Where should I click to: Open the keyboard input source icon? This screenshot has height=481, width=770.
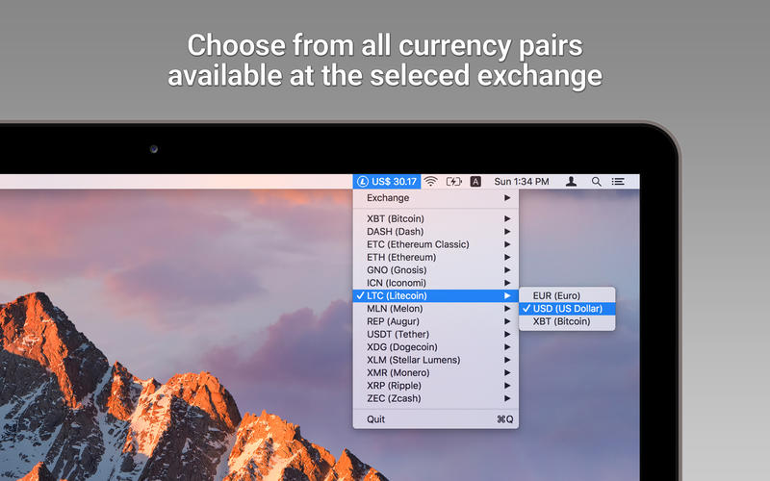475,181
